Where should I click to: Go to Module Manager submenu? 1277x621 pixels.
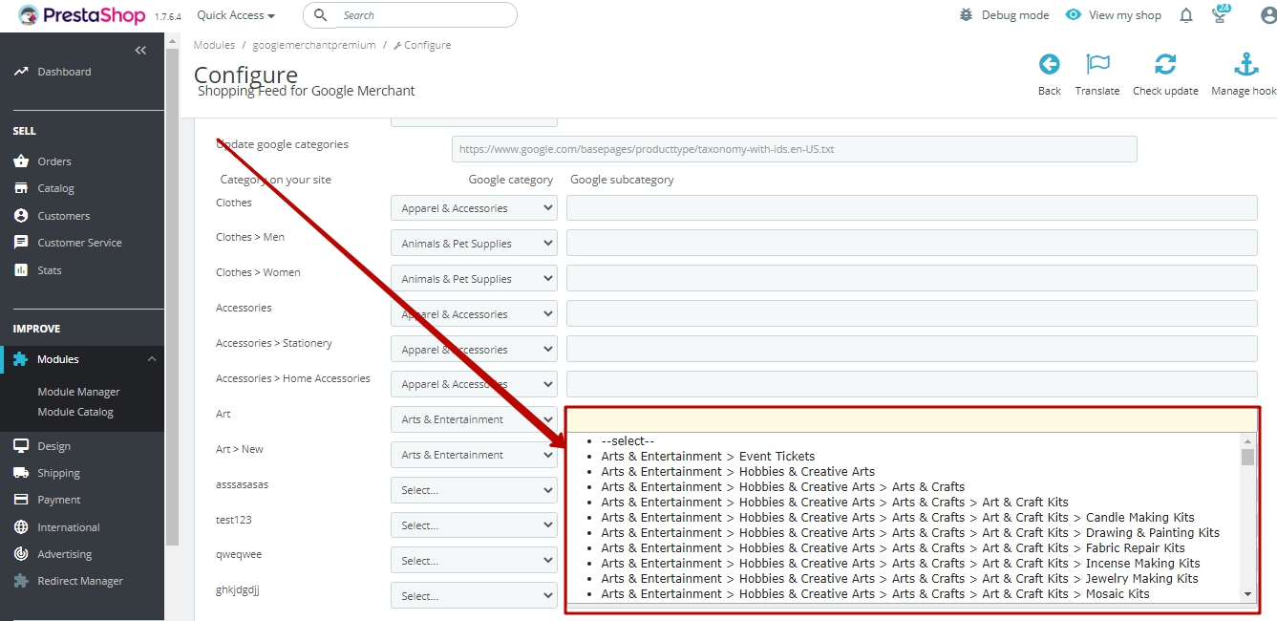tap(78, 392)
